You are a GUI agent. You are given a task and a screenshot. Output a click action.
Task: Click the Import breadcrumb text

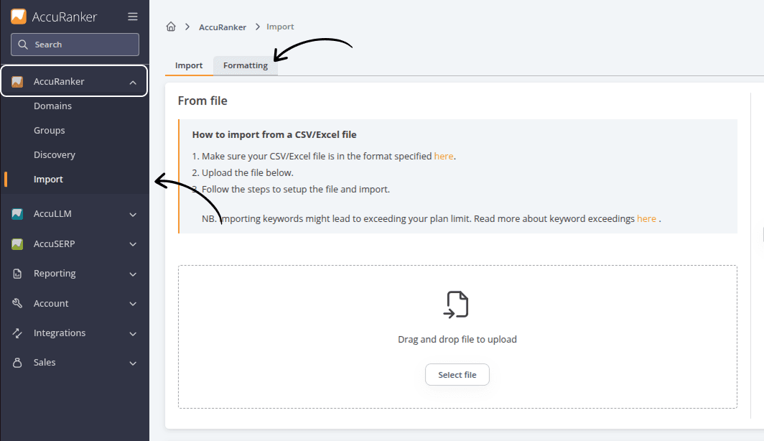tap(280, 27)
